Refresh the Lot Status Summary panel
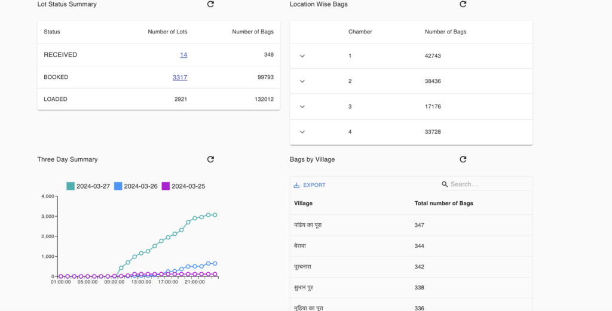 210,4
